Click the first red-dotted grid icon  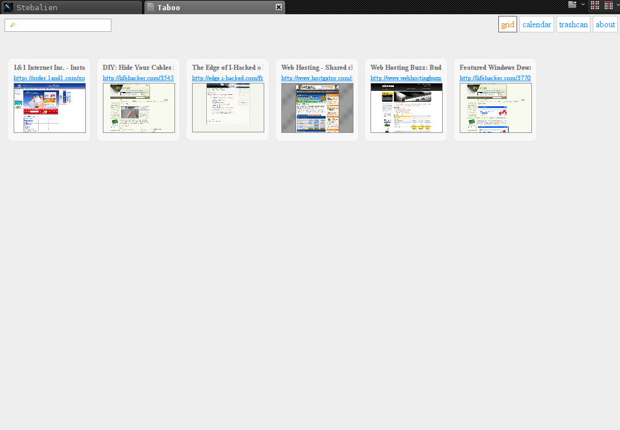click(595, 5)
